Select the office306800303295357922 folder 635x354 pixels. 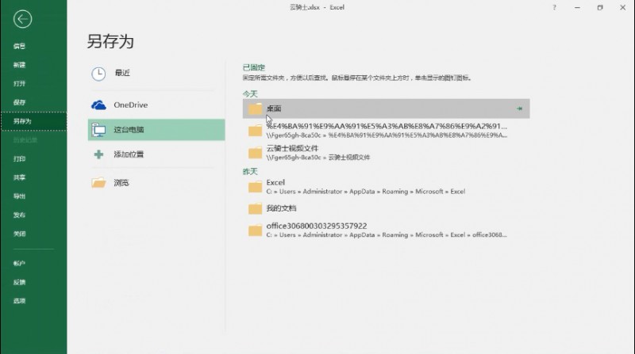click(x=386, y=230)
